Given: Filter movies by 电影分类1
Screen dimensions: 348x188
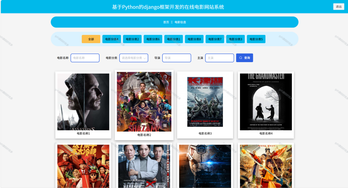Looking at the screenshot, I should tap(174, 39).
